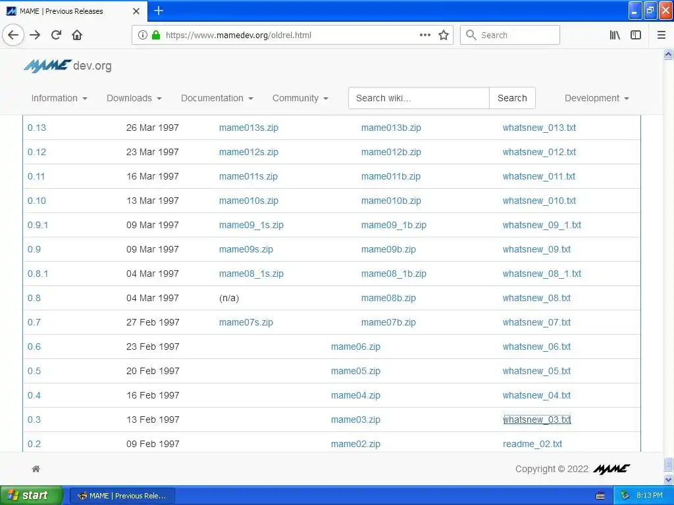Go back with the browser back arrow
Screen dimensions: 674x505
point(13,36)
